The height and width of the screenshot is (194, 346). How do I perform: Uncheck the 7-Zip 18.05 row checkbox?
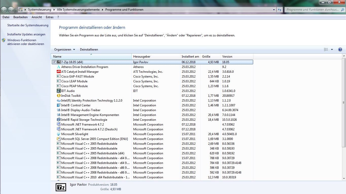coord(54,62)
